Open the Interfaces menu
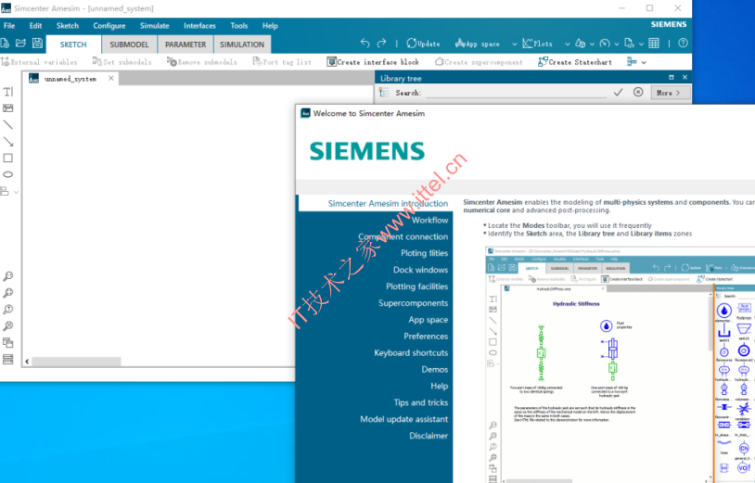The image size is (755, 483). [x=199, y=26]
